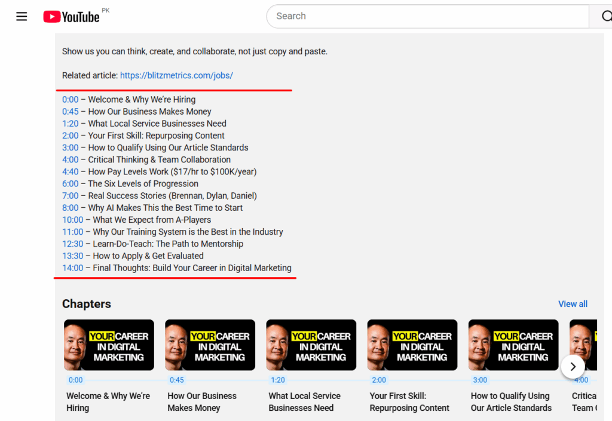
Task: Click the 3:00 chapter time badge
Action: coord(480,380)
